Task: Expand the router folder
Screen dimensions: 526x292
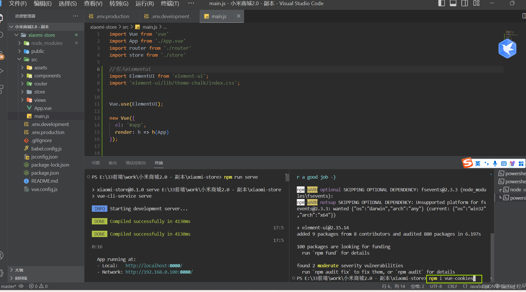Action: (x=46, y=84)
